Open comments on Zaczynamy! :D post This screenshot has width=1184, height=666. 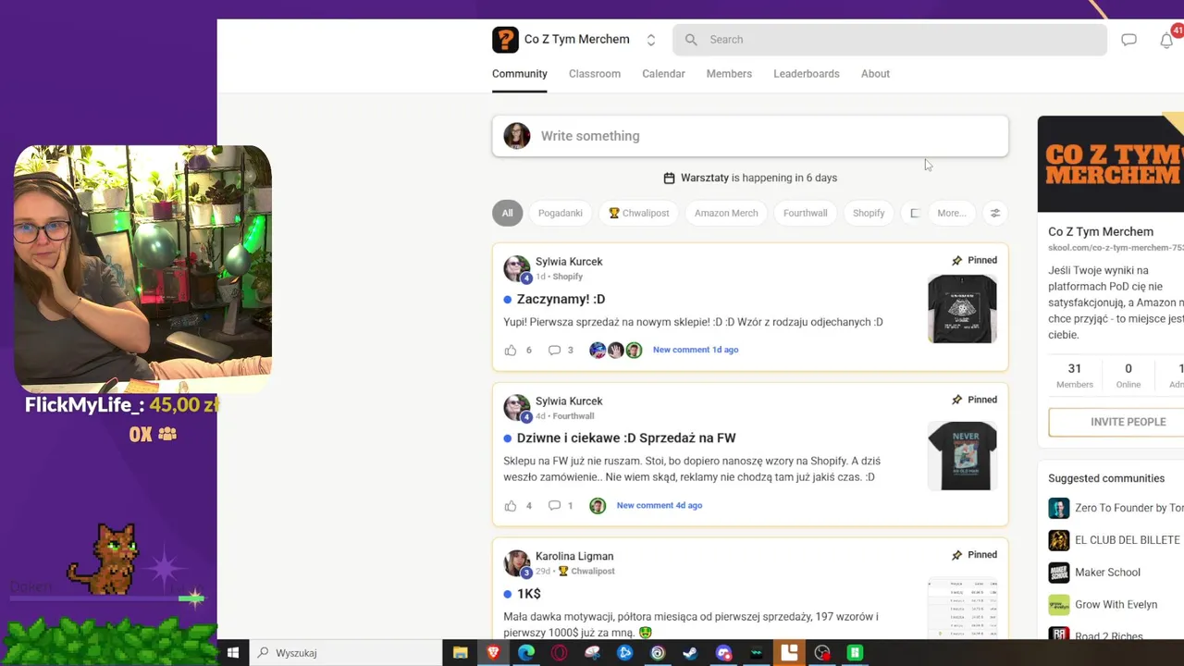coord(554,350)
